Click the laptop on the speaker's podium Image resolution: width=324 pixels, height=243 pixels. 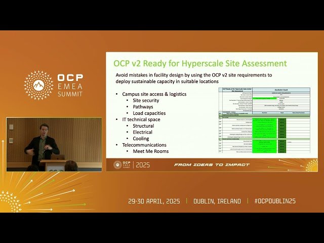click(58, 157)
